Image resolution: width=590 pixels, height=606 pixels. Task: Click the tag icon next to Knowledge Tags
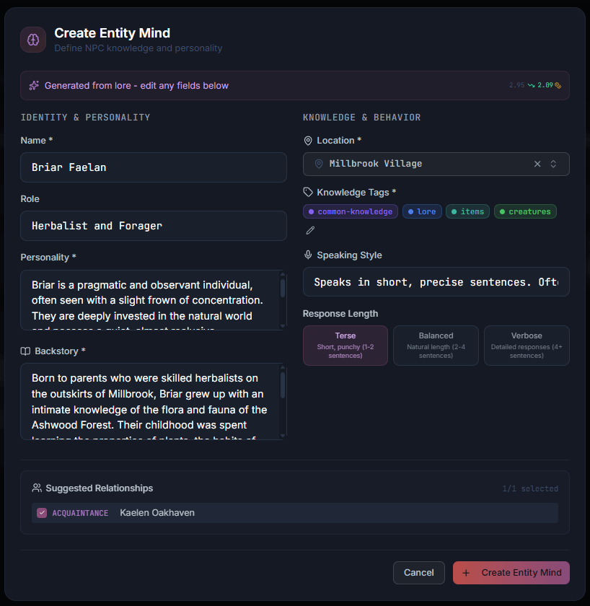point(308,192)
